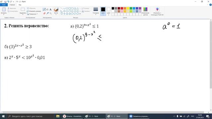The height and width of the screenshot is (119, 212).
Task: Choose the red color swatch
Action: pyautogui.click(x=122, y=8)
